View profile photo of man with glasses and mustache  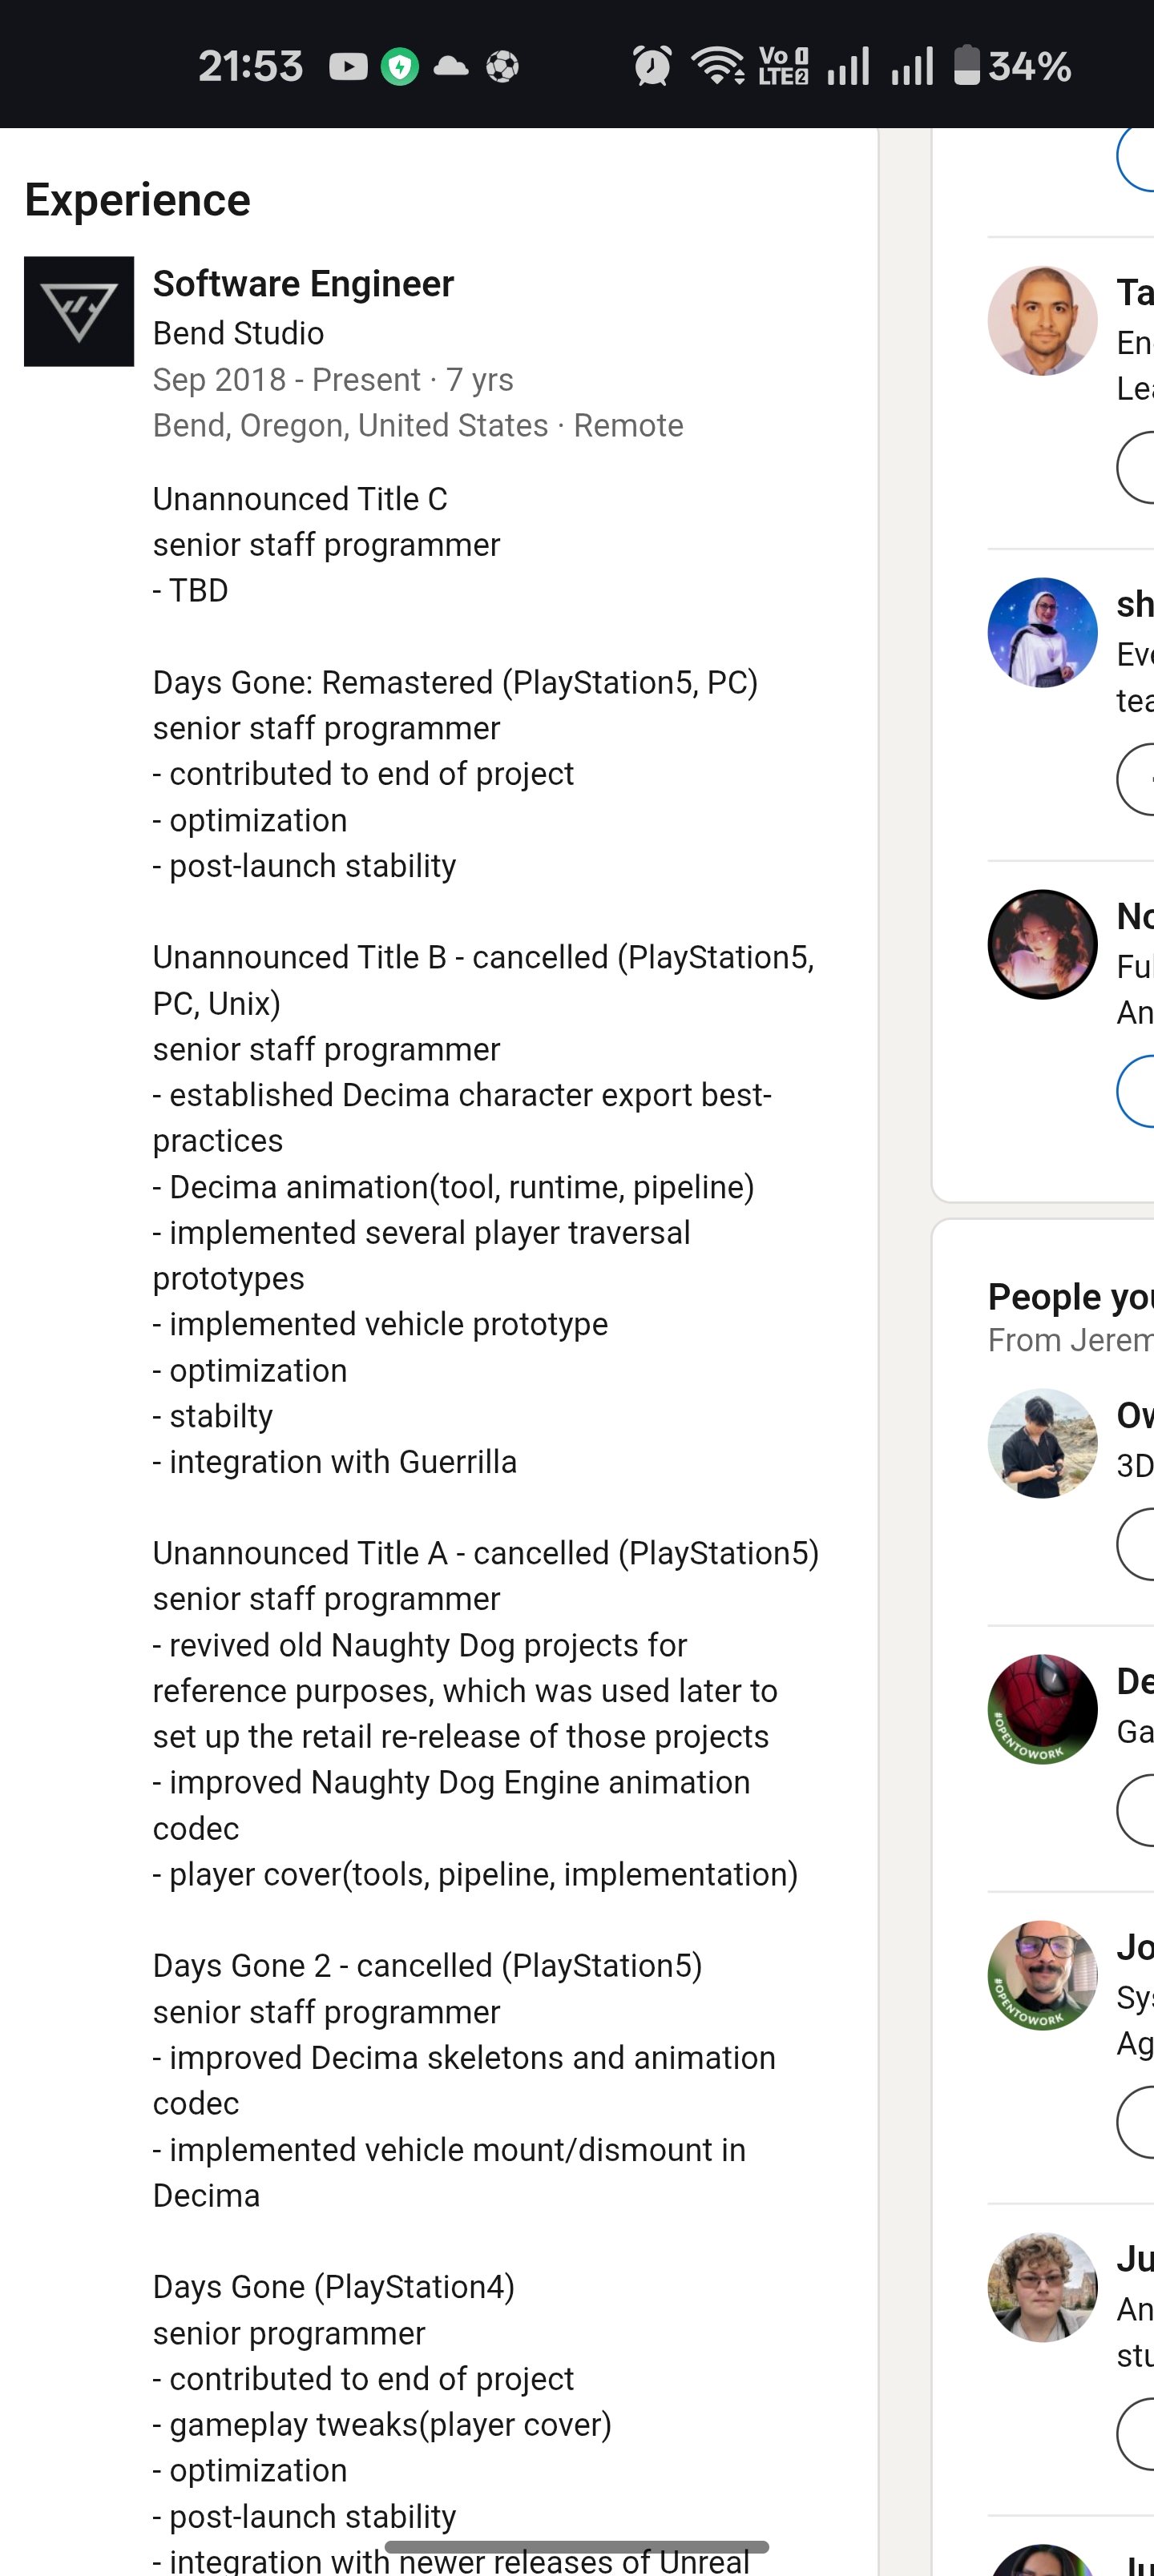(x=1042, y=1975)
